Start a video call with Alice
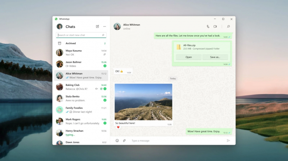Viewport: 288px width, 161px height. click(x=215, y=27)
